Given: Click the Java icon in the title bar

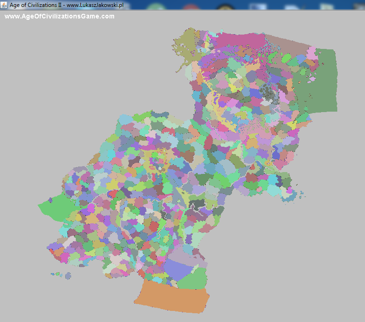Looking at the screenshot, I should click(x=4, y=5).
